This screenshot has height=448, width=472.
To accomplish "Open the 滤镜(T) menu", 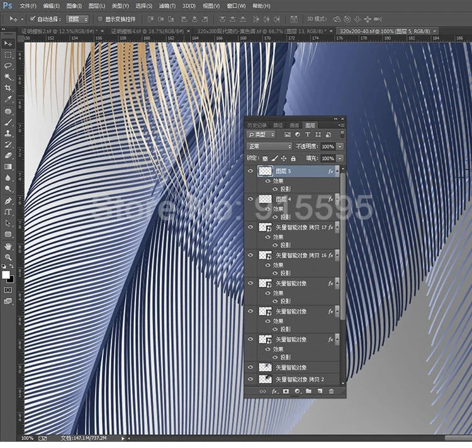I will coord(167,6).
